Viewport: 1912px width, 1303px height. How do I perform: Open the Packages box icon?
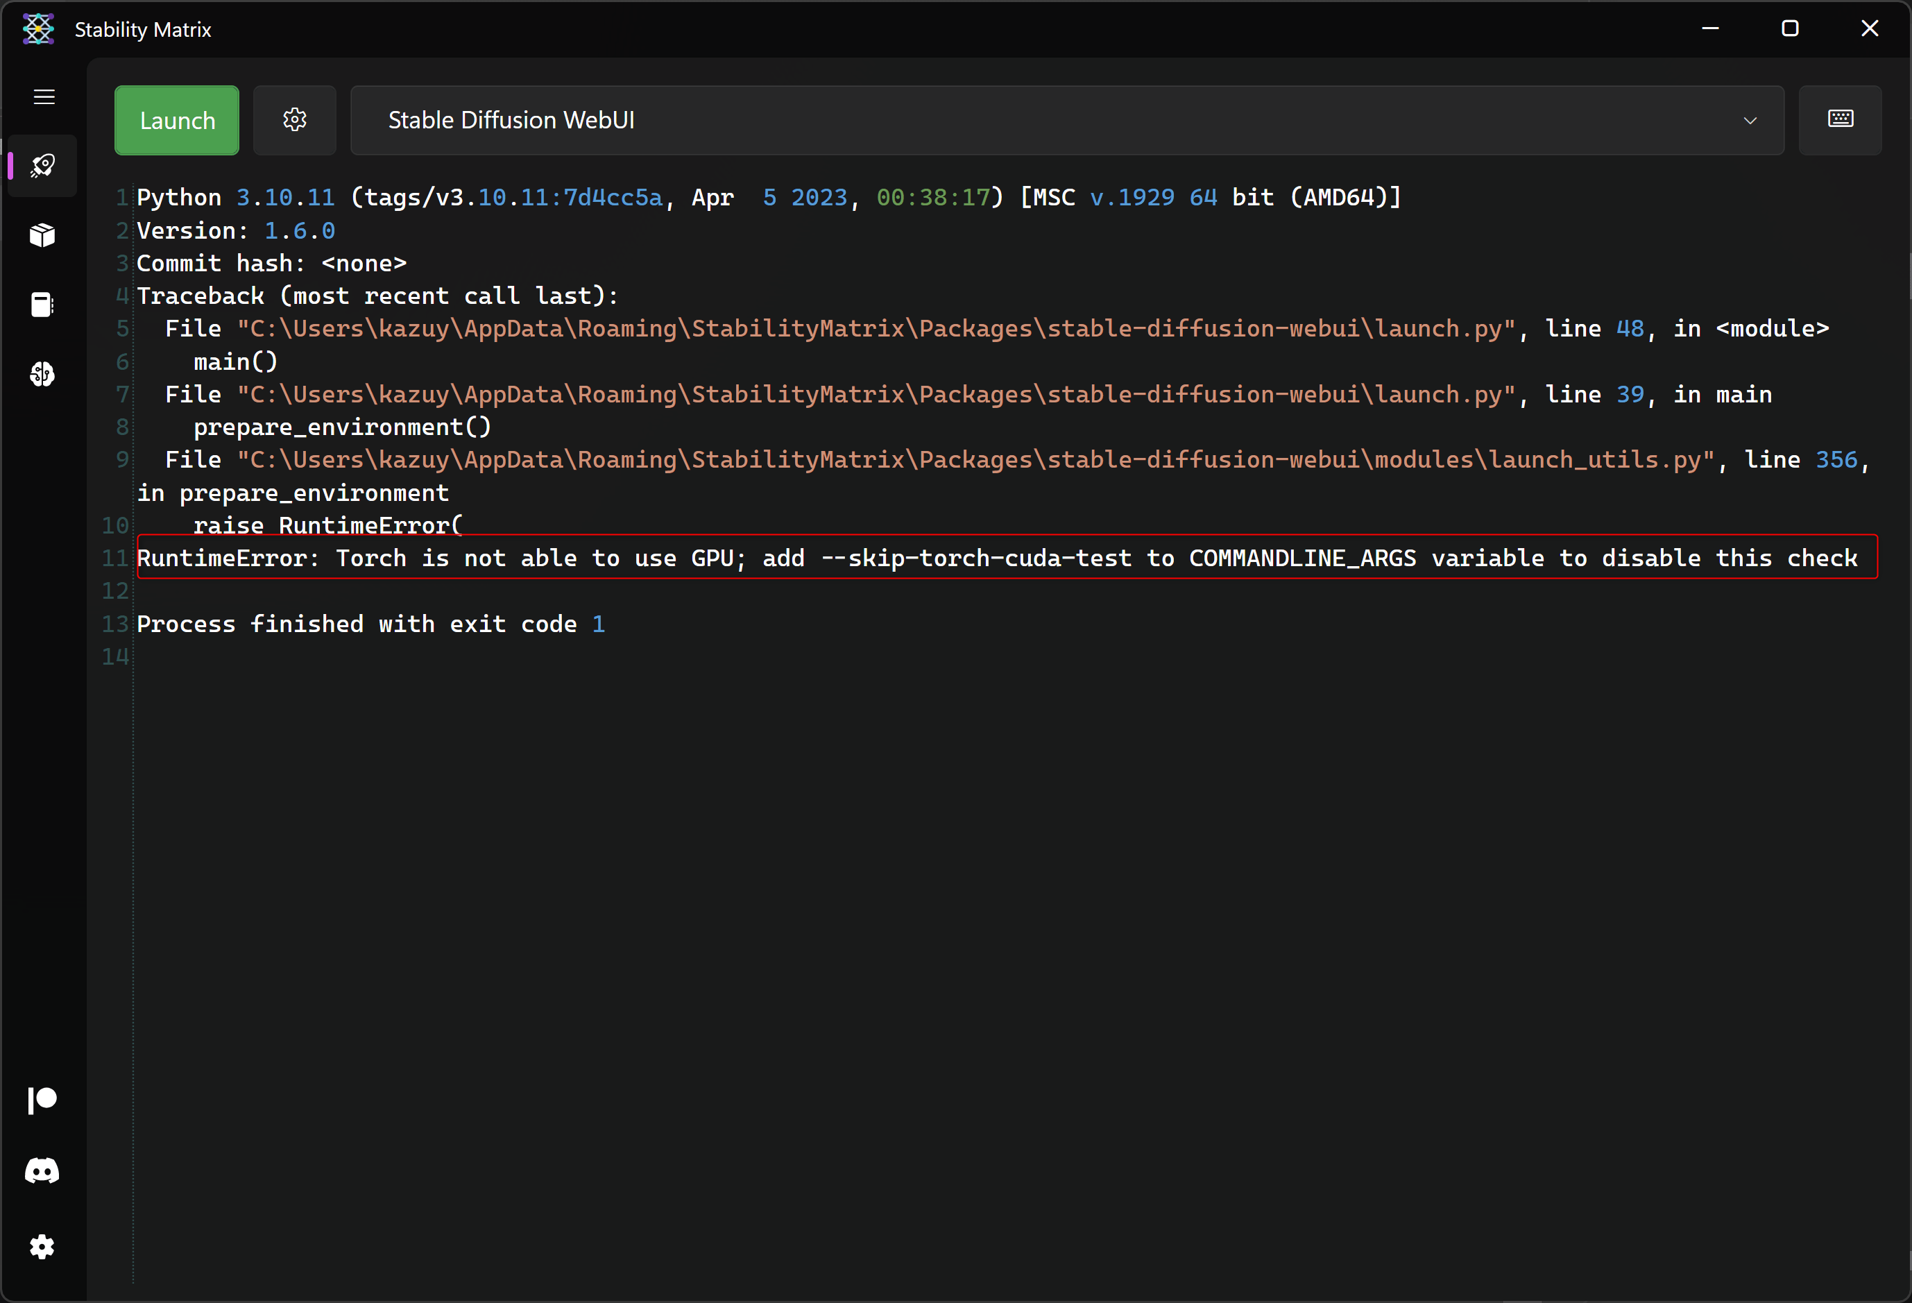(x=43, y=235)
